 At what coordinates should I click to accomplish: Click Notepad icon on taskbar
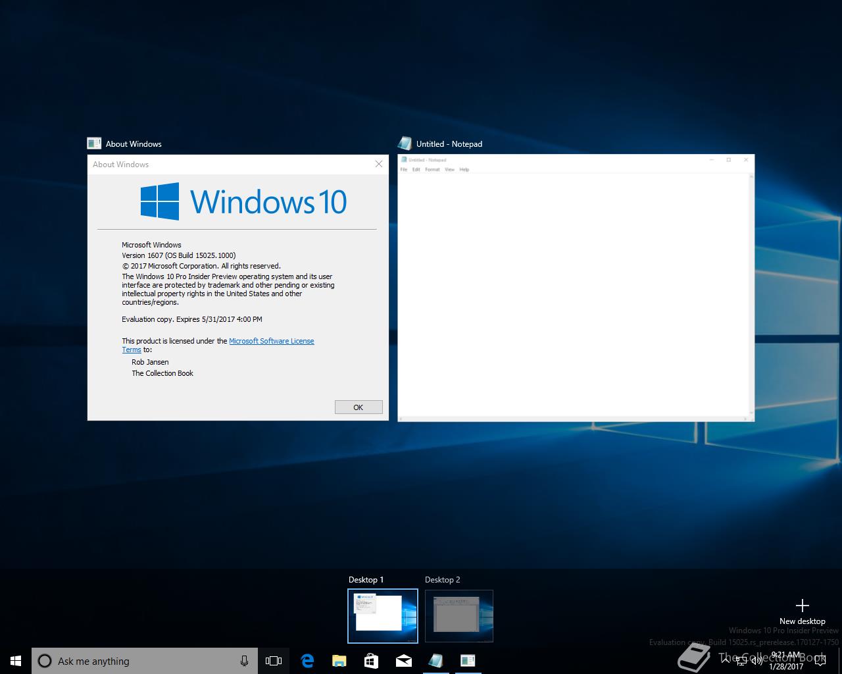click(x=435, y=661)
